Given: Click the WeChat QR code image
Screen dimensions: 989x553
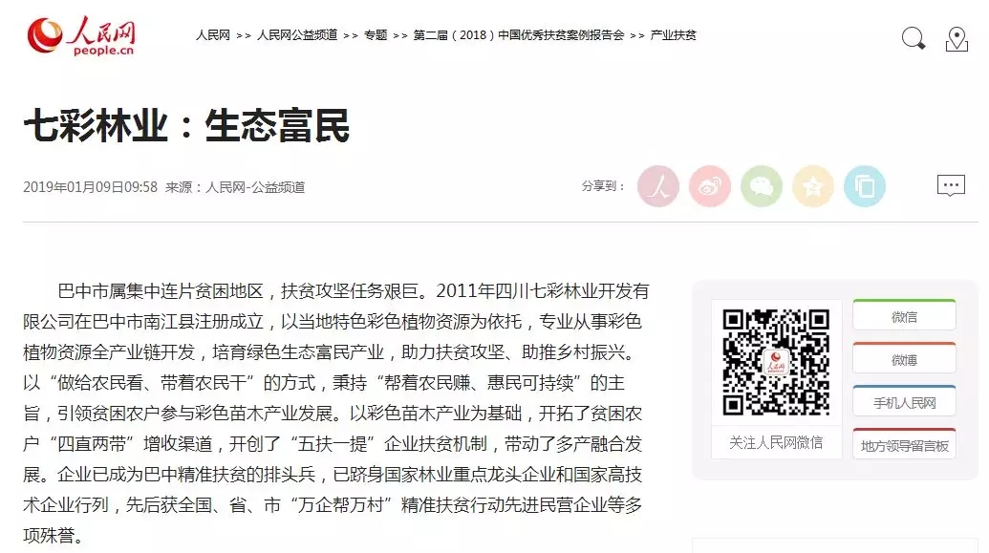Looking at the screenshot, I should click(x=776, y=362).
